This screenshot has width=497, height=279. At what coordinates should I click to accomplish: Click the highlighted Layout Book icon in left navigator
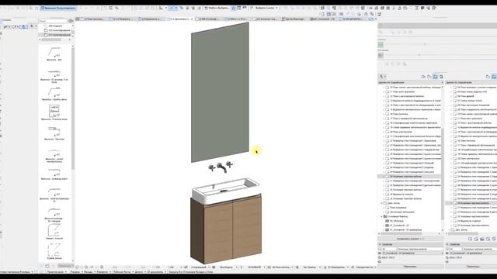point(436,77)
